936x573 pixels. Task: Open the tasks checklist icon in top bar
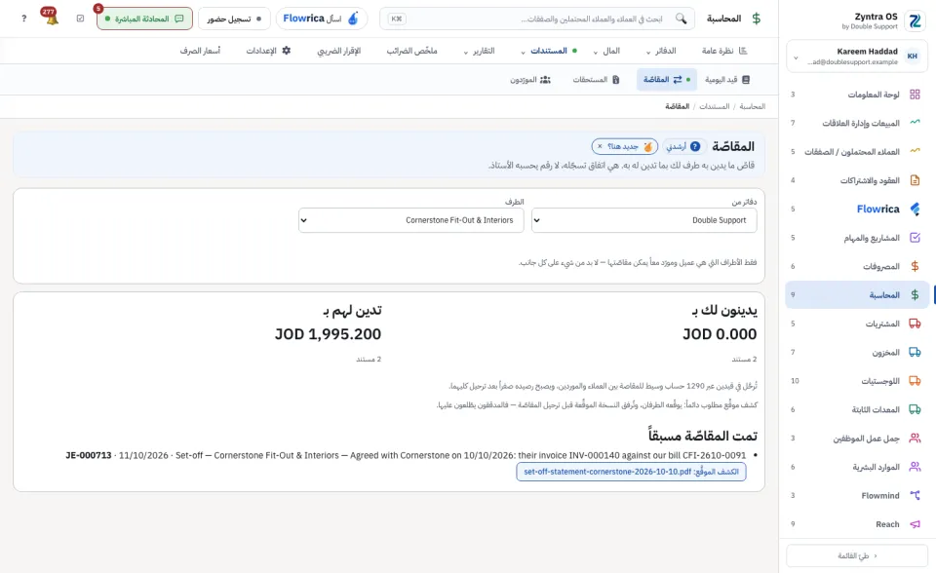coord(81,19)
